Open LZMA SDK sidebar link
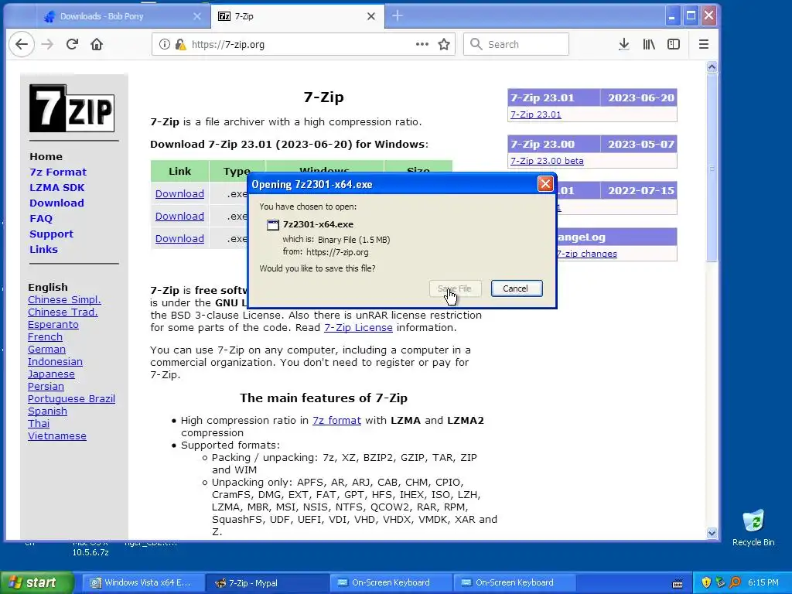Image resolution: width=792 pixels, height=594 pixels. tap(57, 187)
